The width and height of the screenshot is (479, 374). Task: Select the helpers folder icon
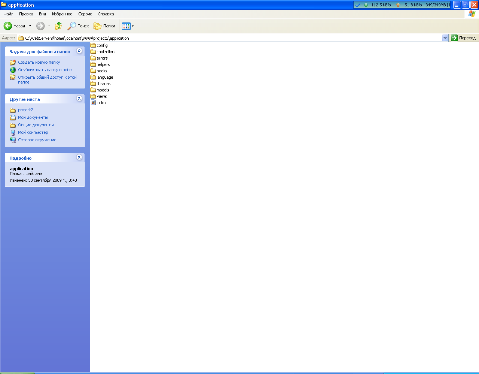click(x=94, y=64)
